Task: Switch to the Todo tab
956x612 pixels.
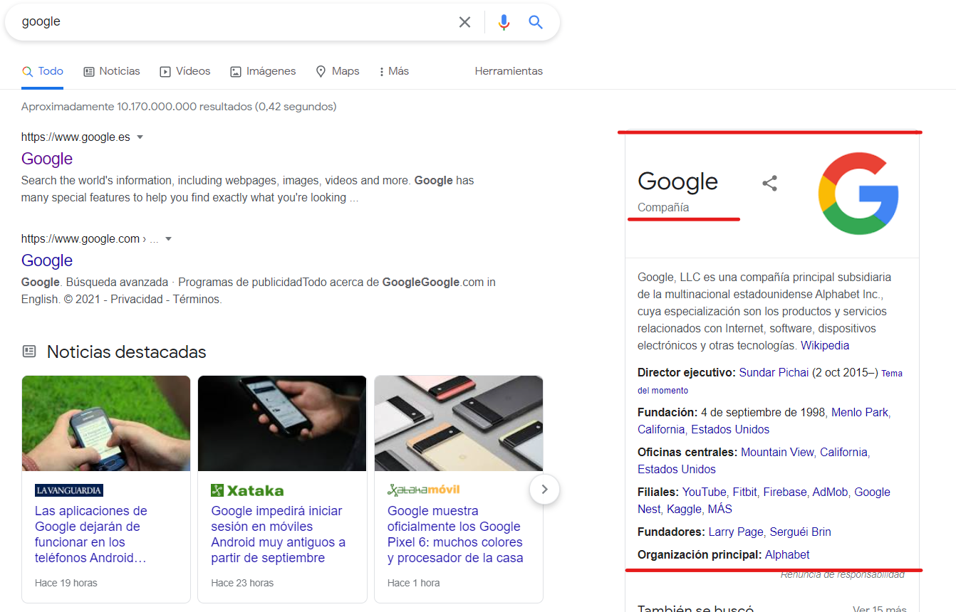Action: (x=49, y=71)
